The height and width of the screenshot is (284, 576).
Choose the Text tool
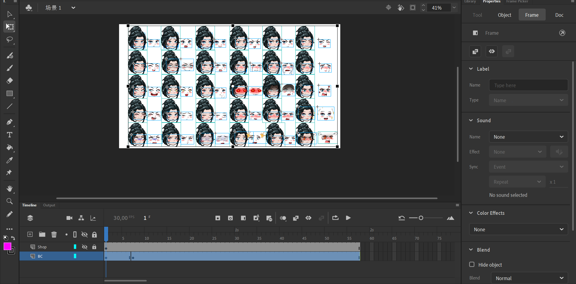10,135
